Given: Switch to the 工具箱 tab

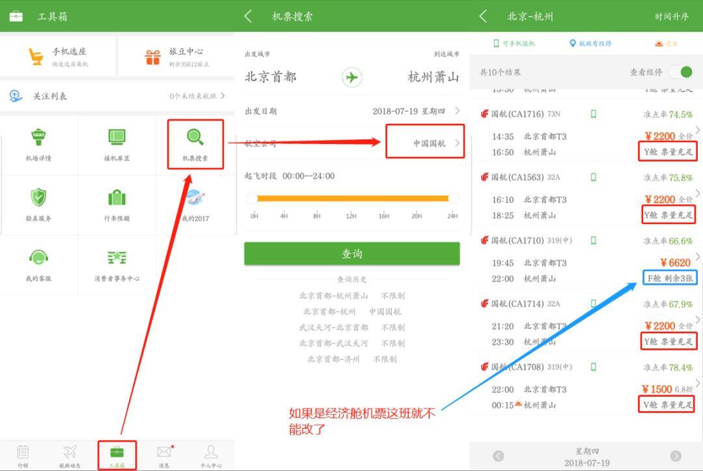Looking at the screenshot, I should coord(117,456).
